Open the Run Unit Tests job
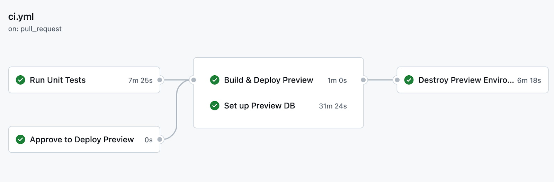554x182 pixels. (x=57, y=80)
